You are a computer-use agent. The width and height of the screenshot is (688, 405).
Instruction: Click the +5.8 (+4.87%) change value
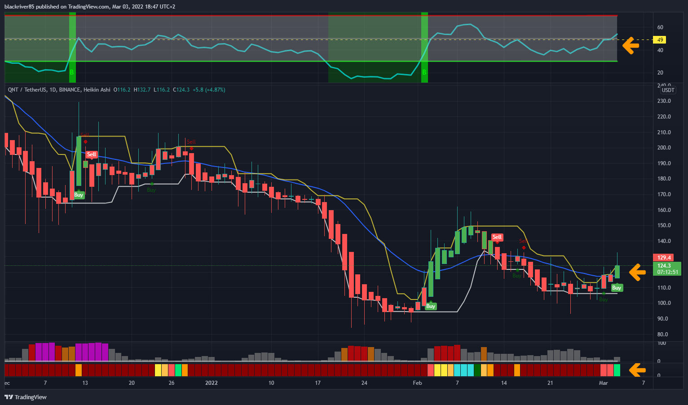[209, 90]
